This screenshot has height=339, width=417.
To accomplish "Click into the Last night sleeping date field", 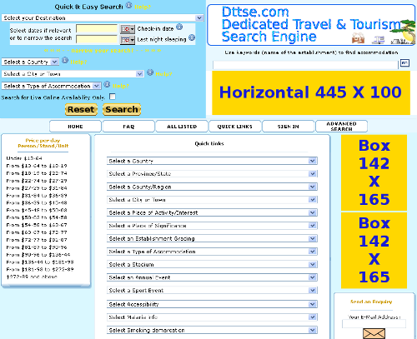I will pos(97,39).
